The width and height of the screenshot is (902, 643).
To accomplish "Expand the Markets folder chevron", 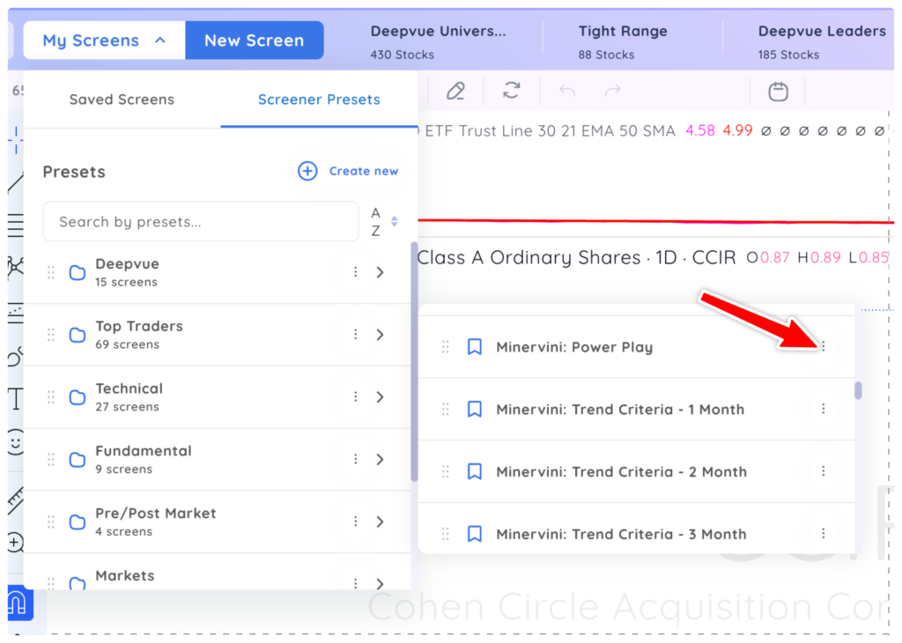I will (x=380, y=583).
